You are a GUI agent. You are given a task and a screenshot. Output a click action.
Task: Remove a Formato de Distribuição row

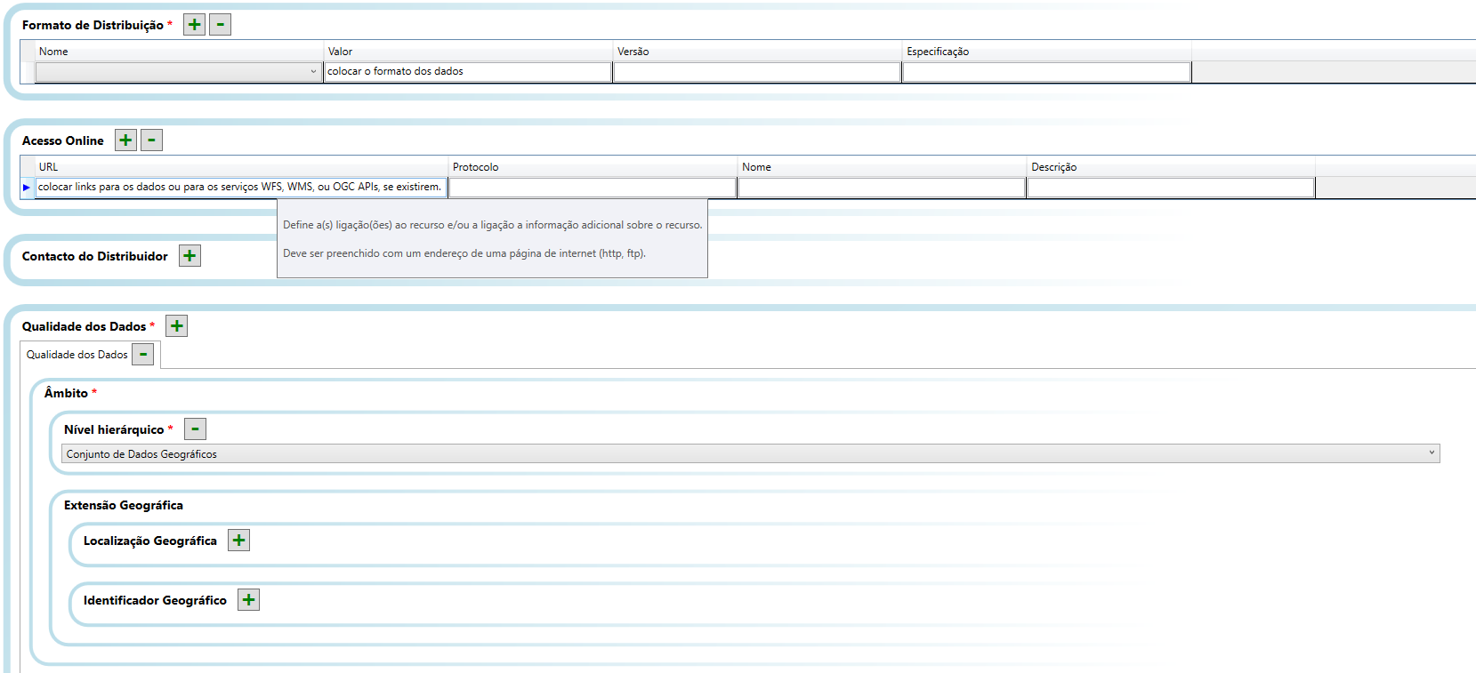[220, 25]
